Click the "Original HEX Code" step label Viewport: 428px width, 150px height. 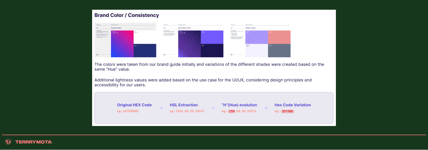[134, 105]
